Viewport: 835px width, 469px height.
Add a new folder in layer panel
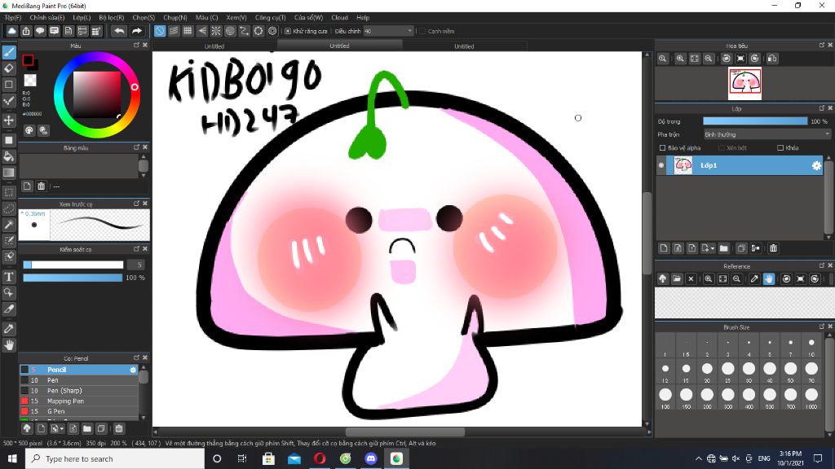[x=724, y=248]
